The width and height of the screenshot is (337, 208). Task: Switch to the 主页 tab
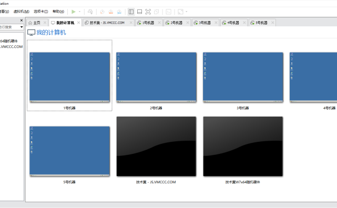pos(37,23)
